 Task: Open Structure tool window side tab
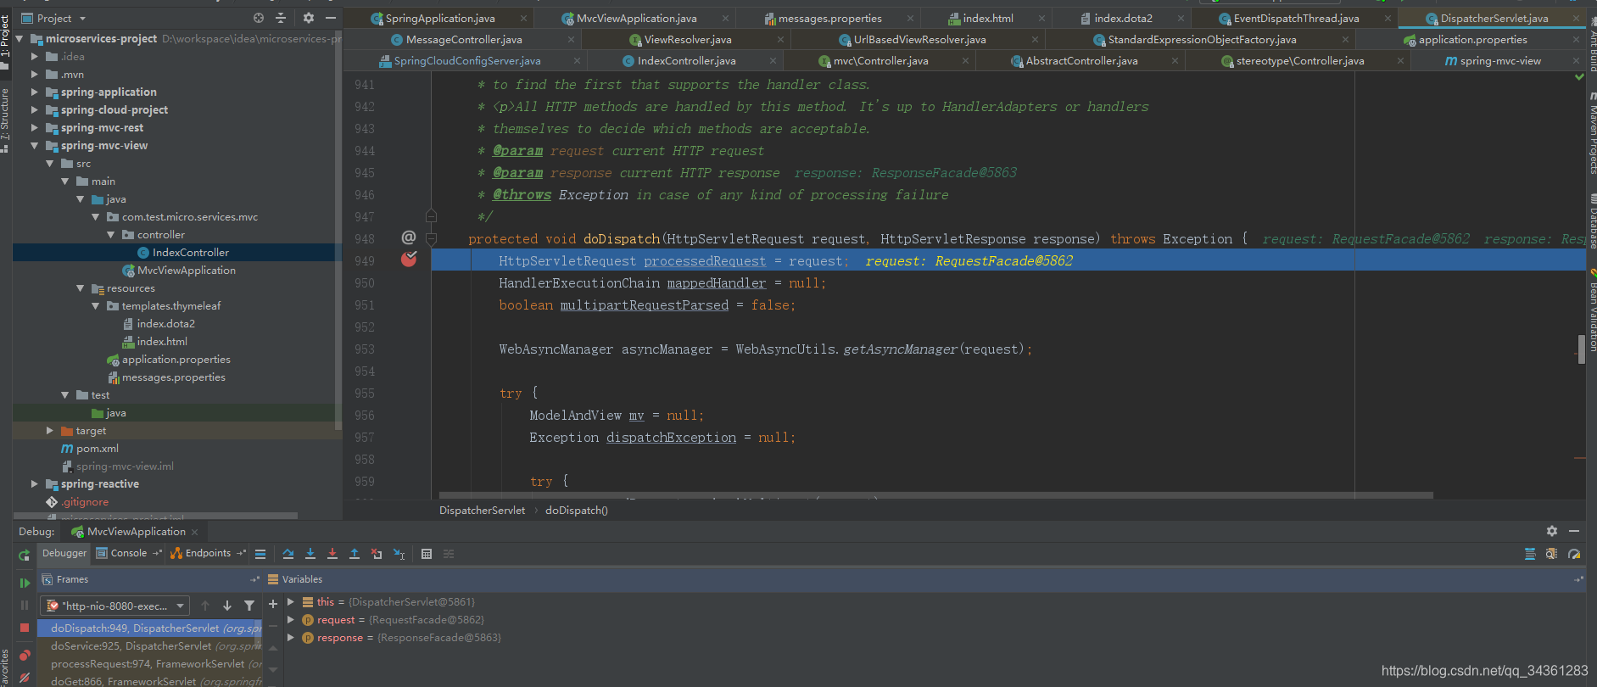[x=5, y=119]
